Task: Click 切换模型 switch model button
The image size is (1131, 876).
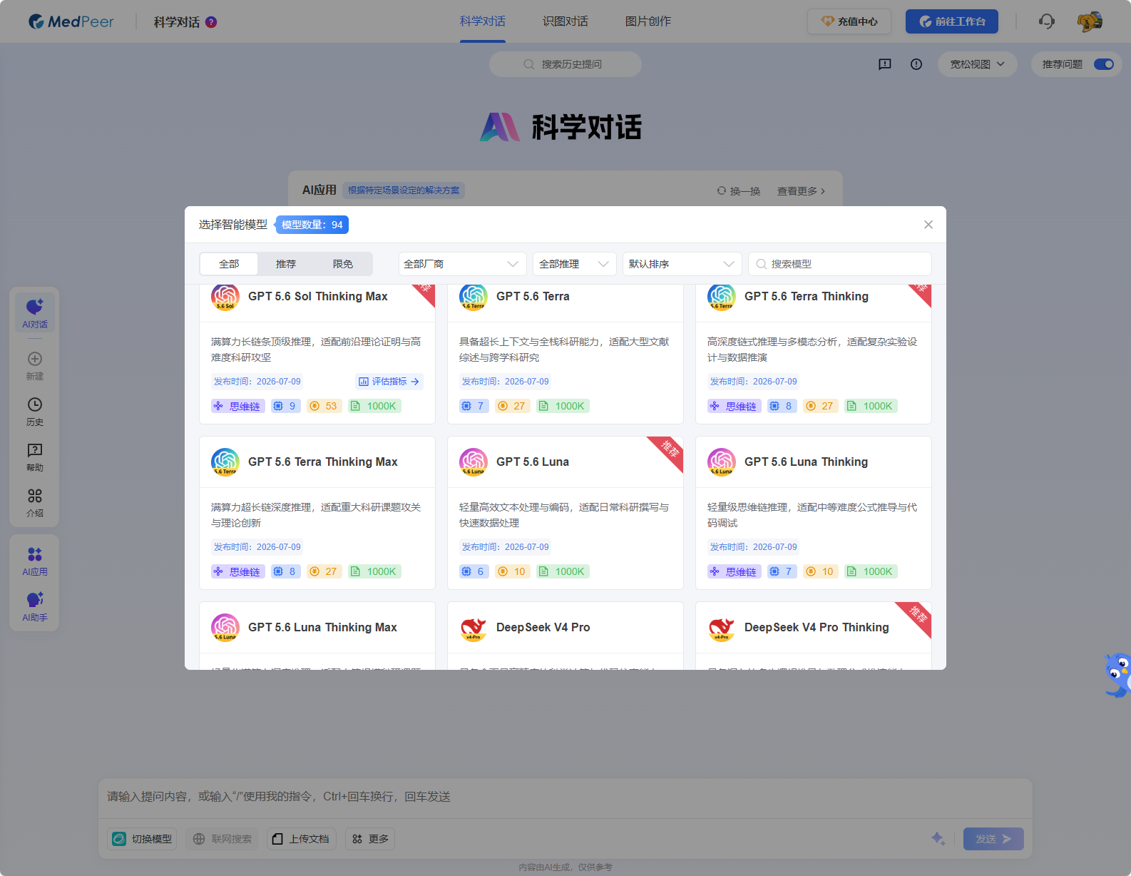Action: (x=143, y=839)
